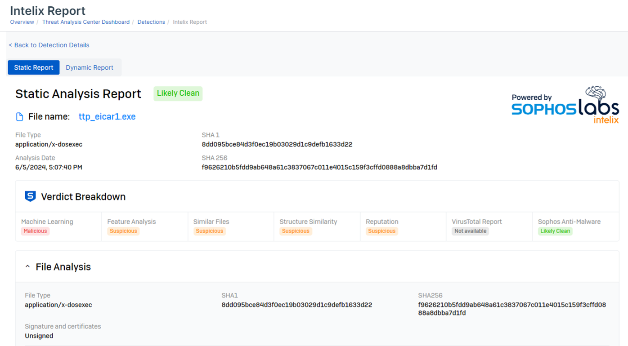Select the Likely Clean verdict badge beside report title

pos(178,93)
